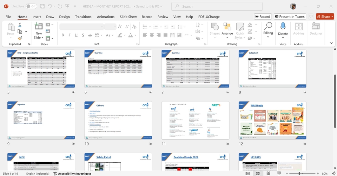This screenshot has height=176, width=337.
Task: Select the Format Painter brush icon
Action: click(x=20, y=38)
